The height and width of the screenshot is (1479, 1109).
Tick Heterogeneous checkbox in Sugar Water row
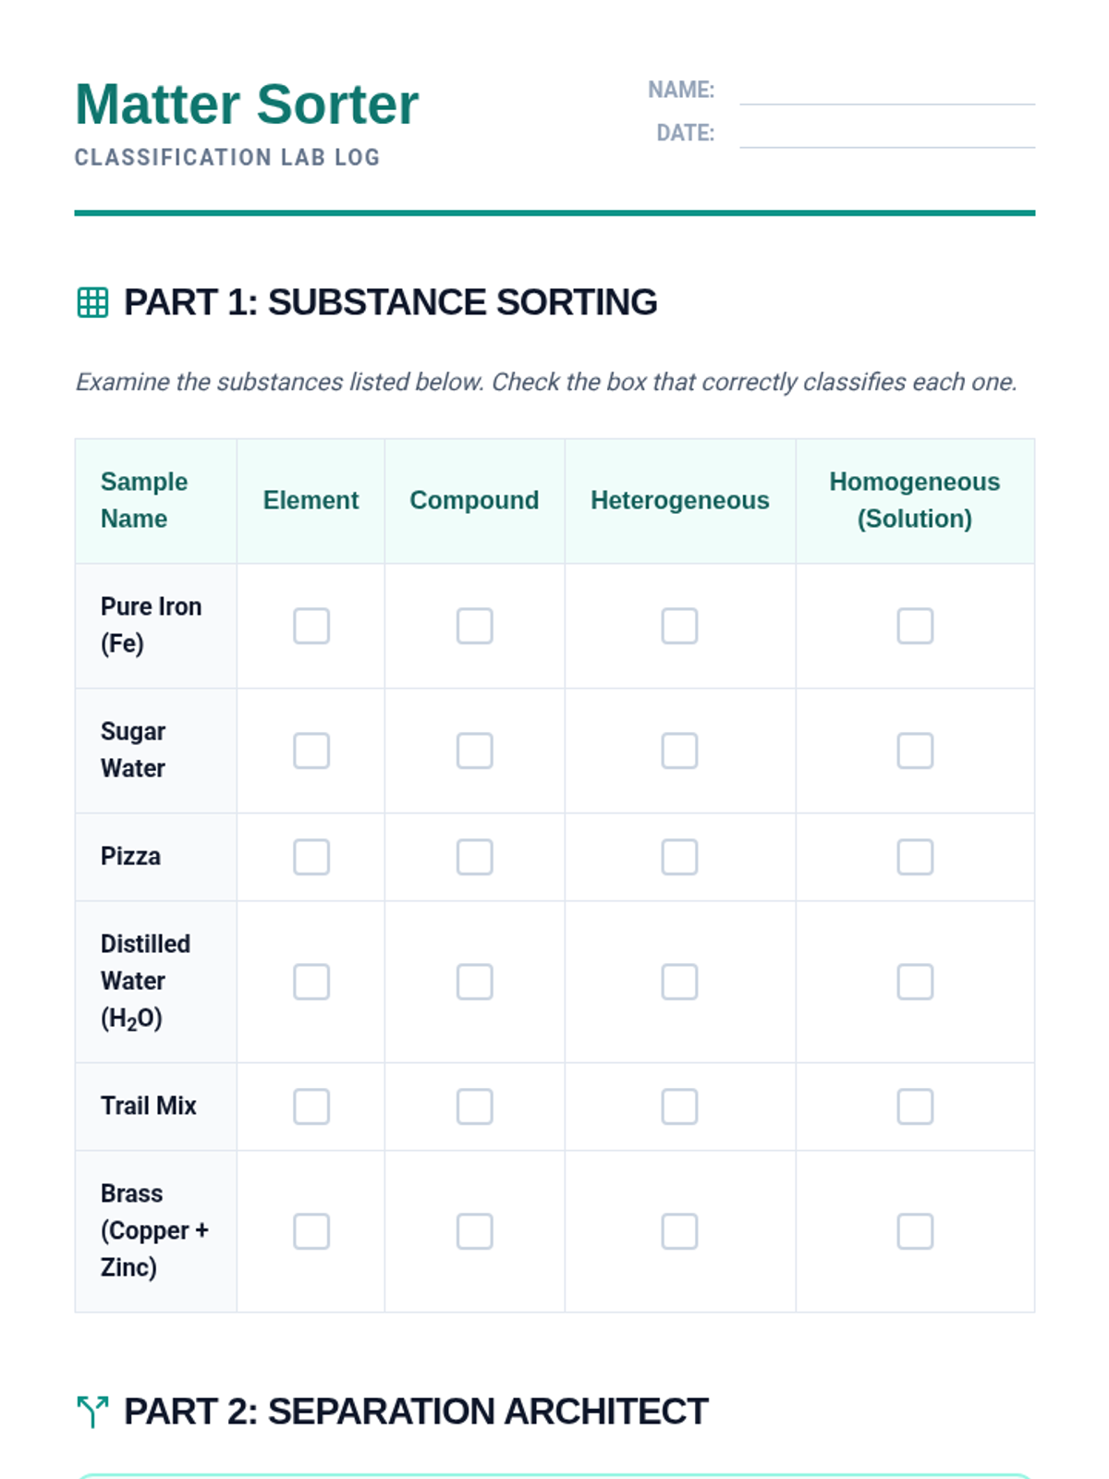click(x=679, y=751)
